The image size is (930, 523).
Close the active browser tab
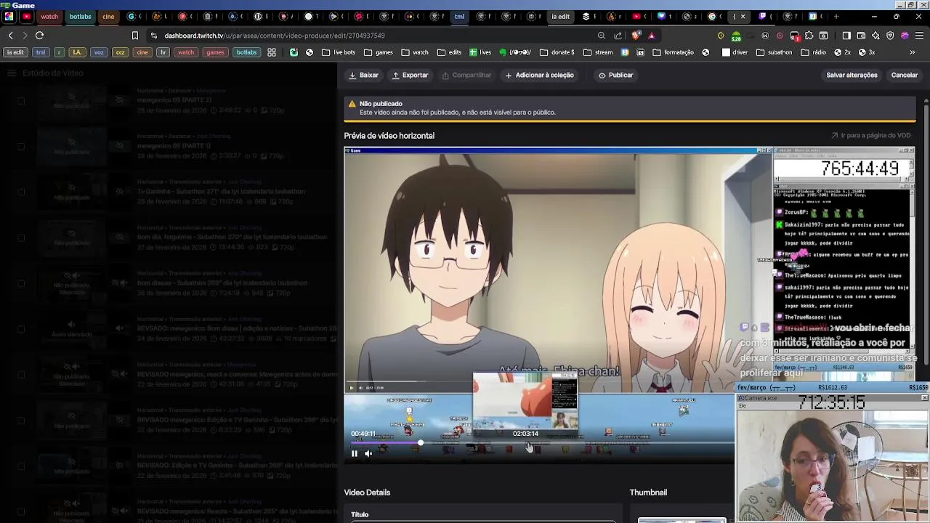(743, 16)
